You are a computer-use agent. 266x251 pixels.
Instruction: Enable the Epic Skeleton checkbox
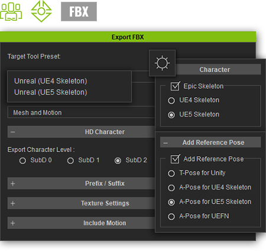click(175, 86)
